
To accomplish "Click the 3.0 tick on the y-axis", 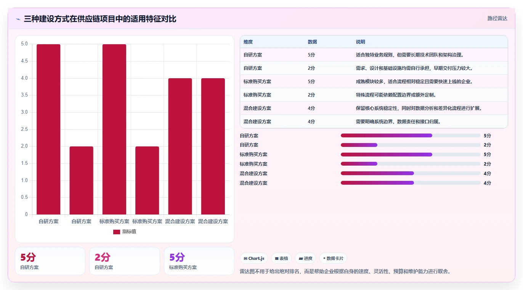I will 24,112.
